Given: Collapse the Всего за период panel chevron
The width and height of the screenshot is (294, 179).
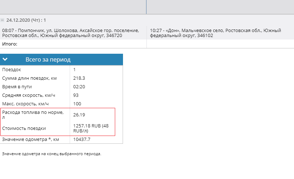Looking at the screenshot, I should [x=5, y=59].
